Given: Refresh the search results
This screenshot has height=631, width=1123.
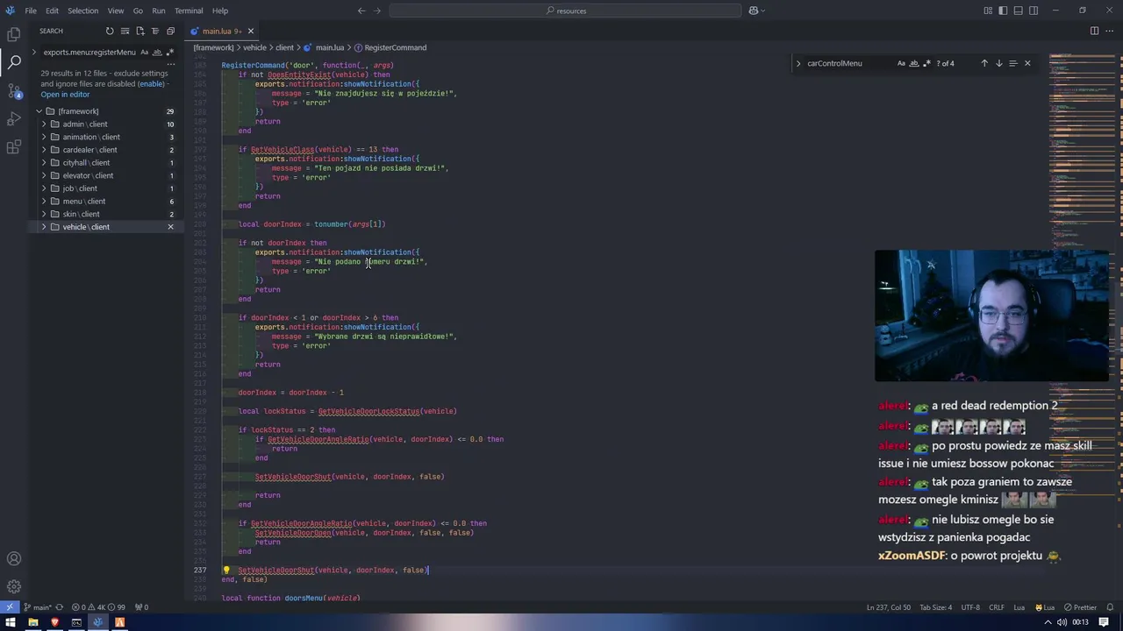Looking at the screenshot, I should [110, 31].
